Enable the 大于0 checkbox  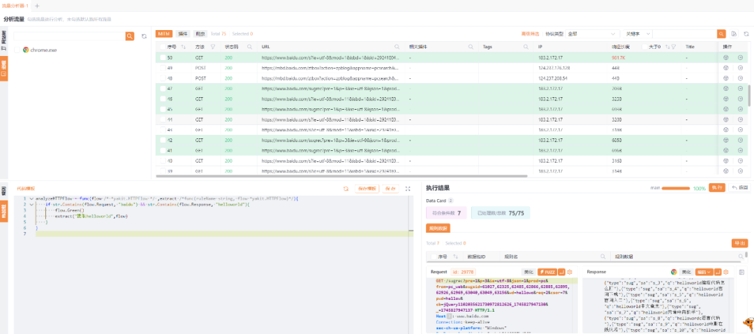[x=645, y=47]
